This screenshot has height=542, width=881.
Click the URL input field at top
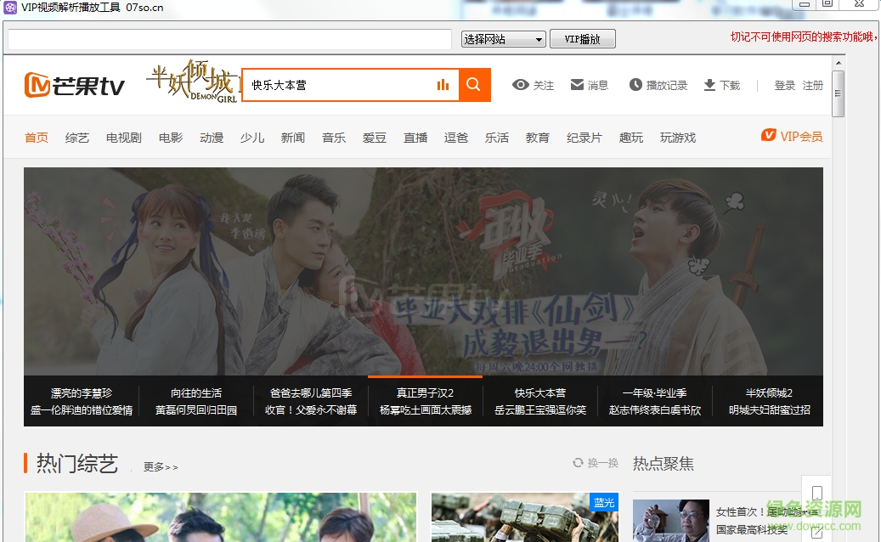229,40
